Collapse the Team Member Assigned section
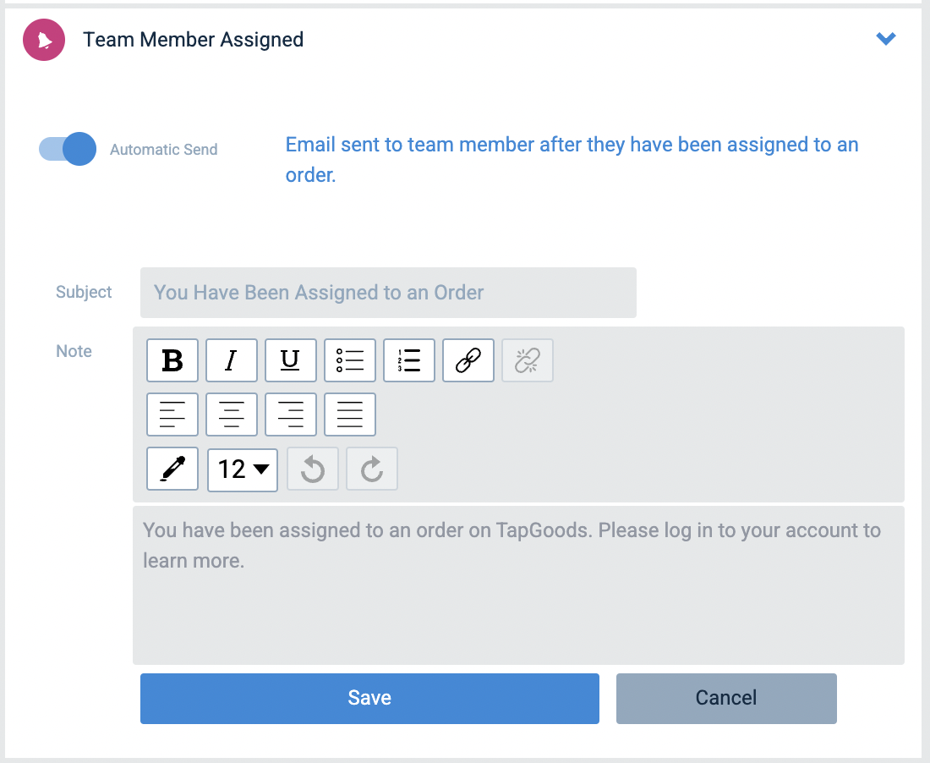Viewport: 930px width, 763px height. (885, 39)
